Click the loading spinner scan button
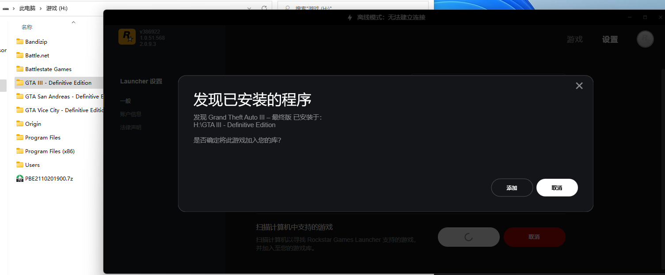 tap(468, 237)
